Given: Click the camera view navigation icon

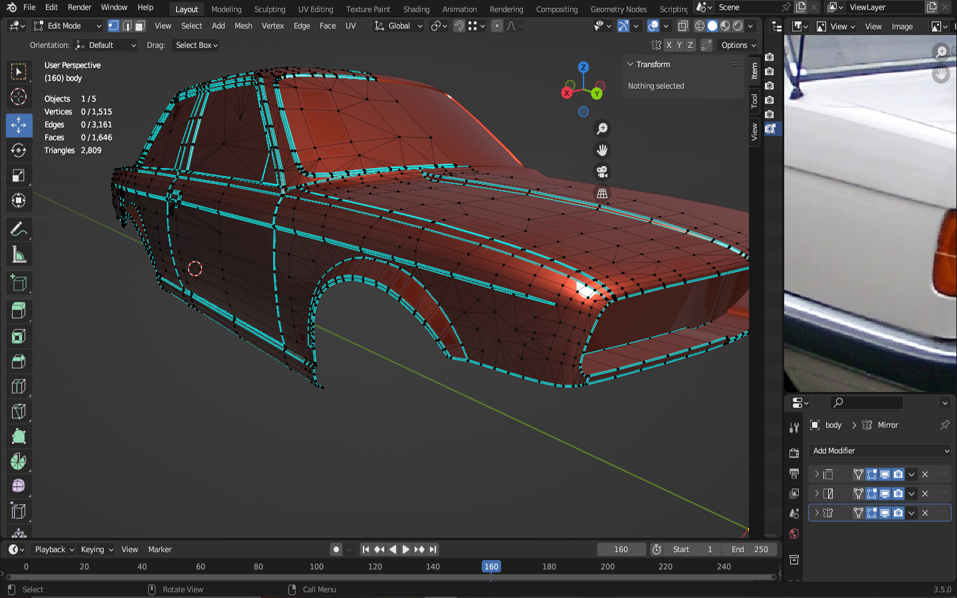Looking at the screenshot, I should pos(602,172).
